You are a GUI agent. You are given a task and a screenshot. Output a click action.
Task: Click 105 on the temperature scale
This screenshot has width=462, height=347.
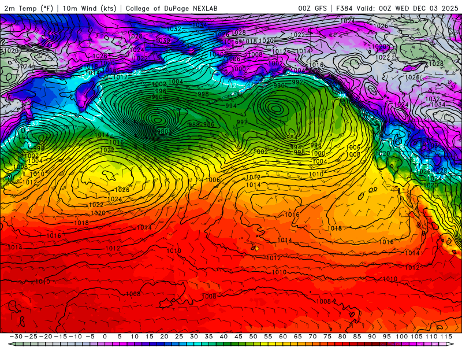click(x=416, y=337)
